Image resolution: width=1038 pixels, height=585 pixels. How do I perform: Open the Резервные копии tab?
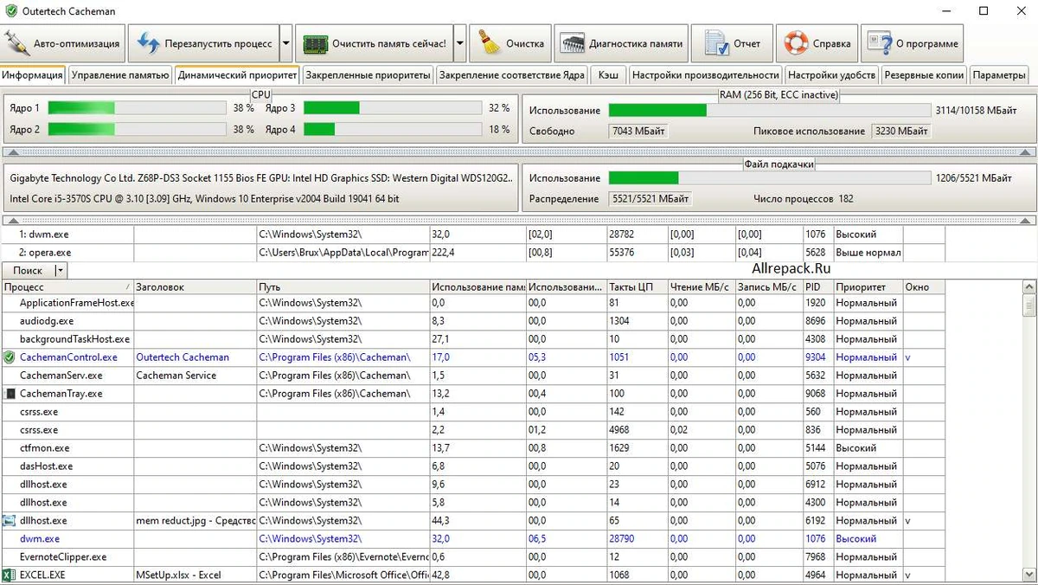(924, 75)
